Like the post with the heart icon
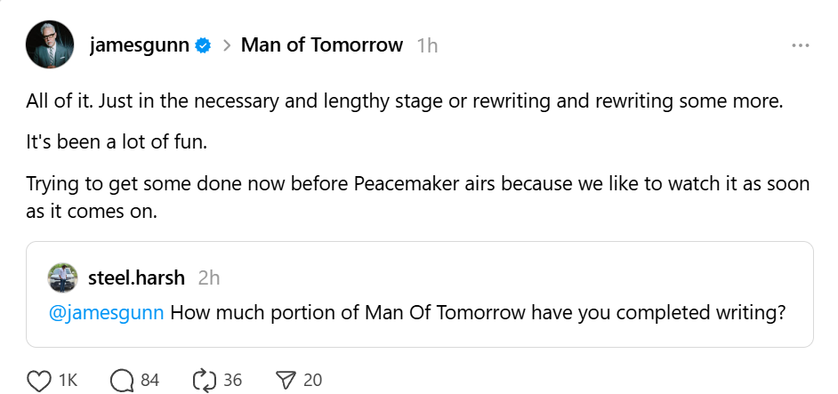 [39, 381]
